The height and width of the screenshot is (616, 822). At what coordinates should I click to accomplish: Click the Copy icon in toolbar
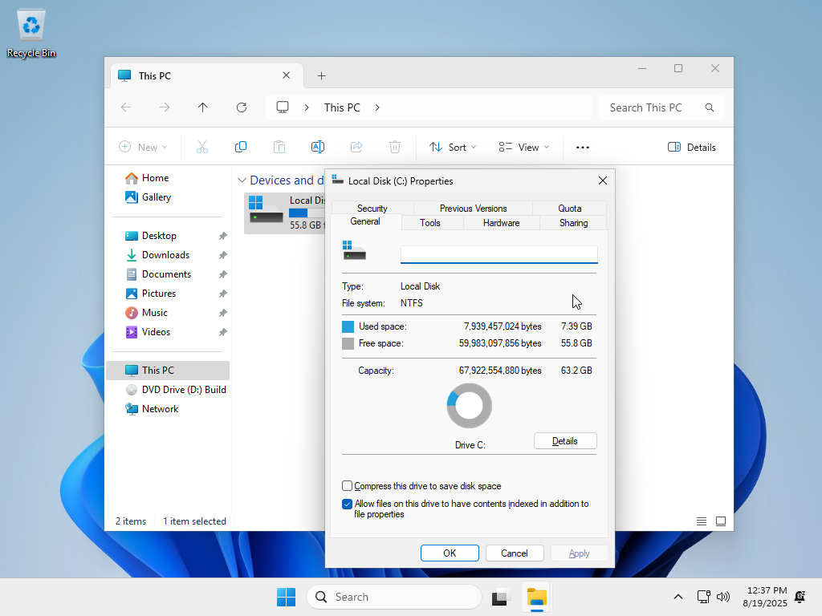tap(241, 147)
